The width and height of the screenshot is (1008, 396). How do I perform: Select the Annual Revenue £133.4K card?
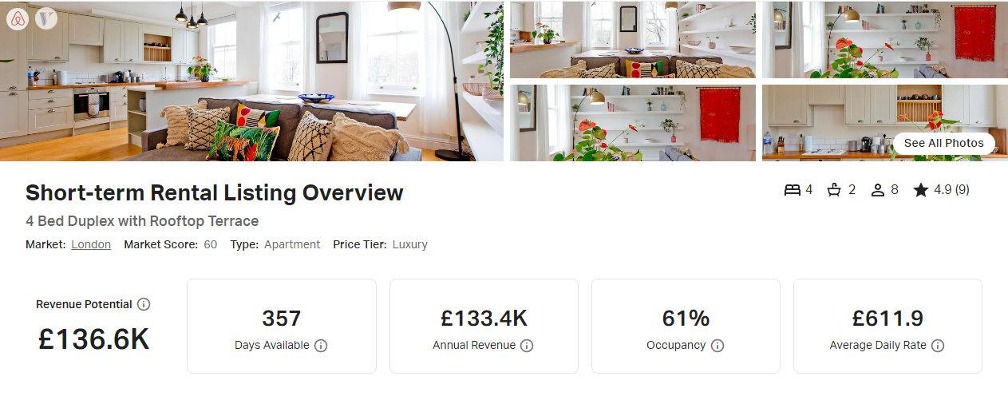tap(484, 326)
